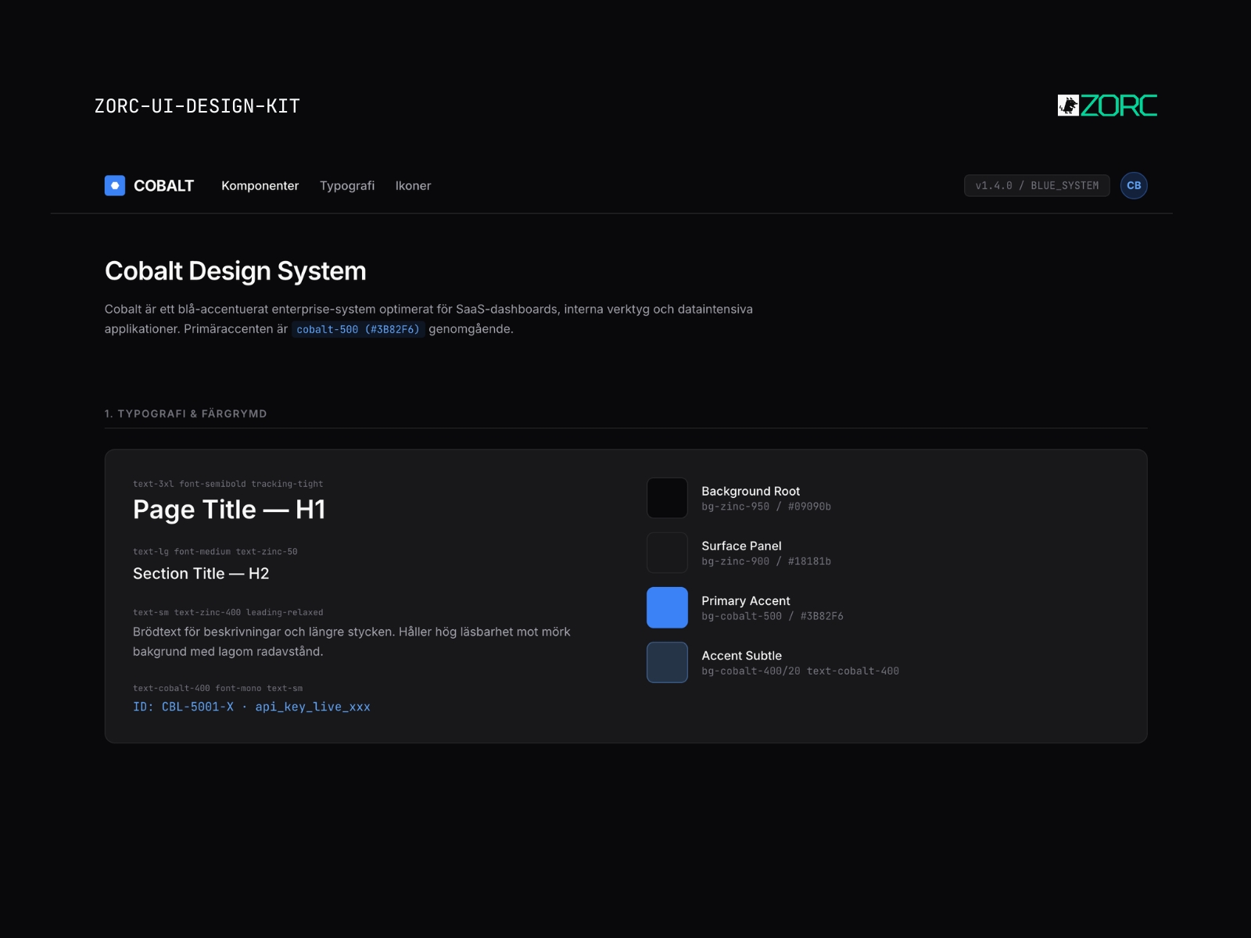
Task: Click the ZORC-UI-DESIGN-KIT title
Action: click(197, 106)
